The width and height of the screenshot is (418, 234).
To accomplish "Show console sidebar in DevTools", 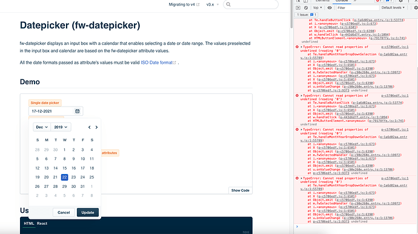I will pyautogui.click(x=298, y=8).
